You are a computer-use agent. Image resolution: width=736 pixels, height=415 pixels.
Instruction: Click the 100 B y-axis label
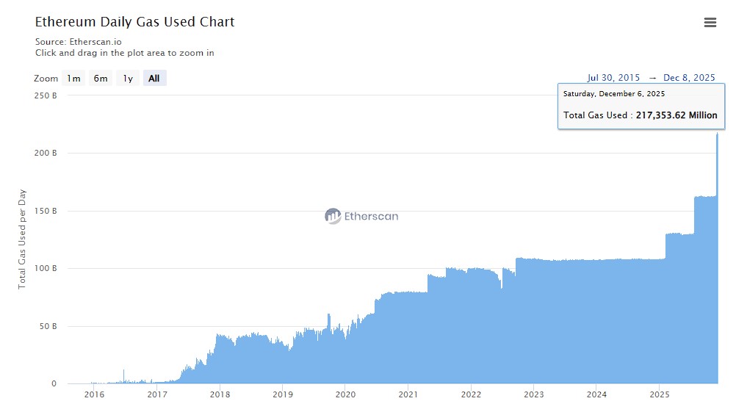point(45,269)
